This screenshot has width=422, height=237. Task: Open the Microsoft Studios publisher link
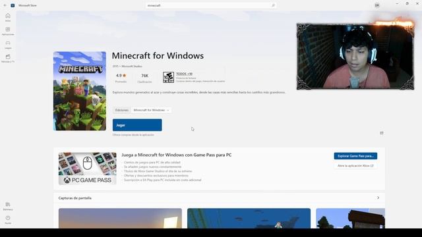point(132,66)
